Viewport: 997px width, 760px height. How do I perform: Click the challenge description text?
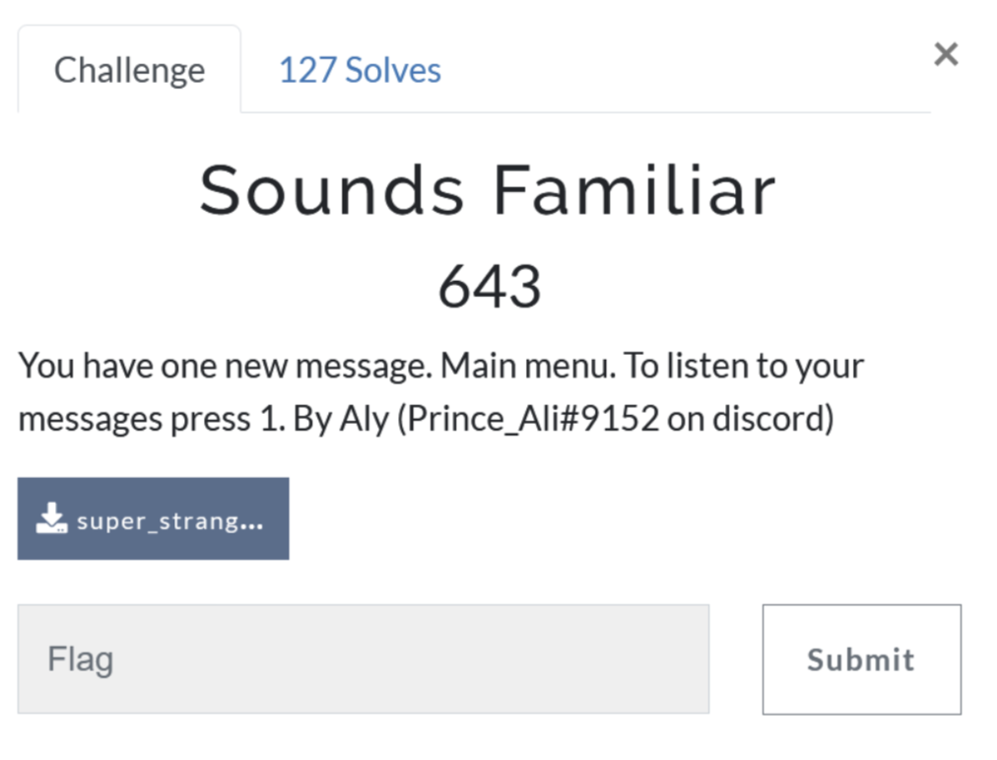(441, 390)
